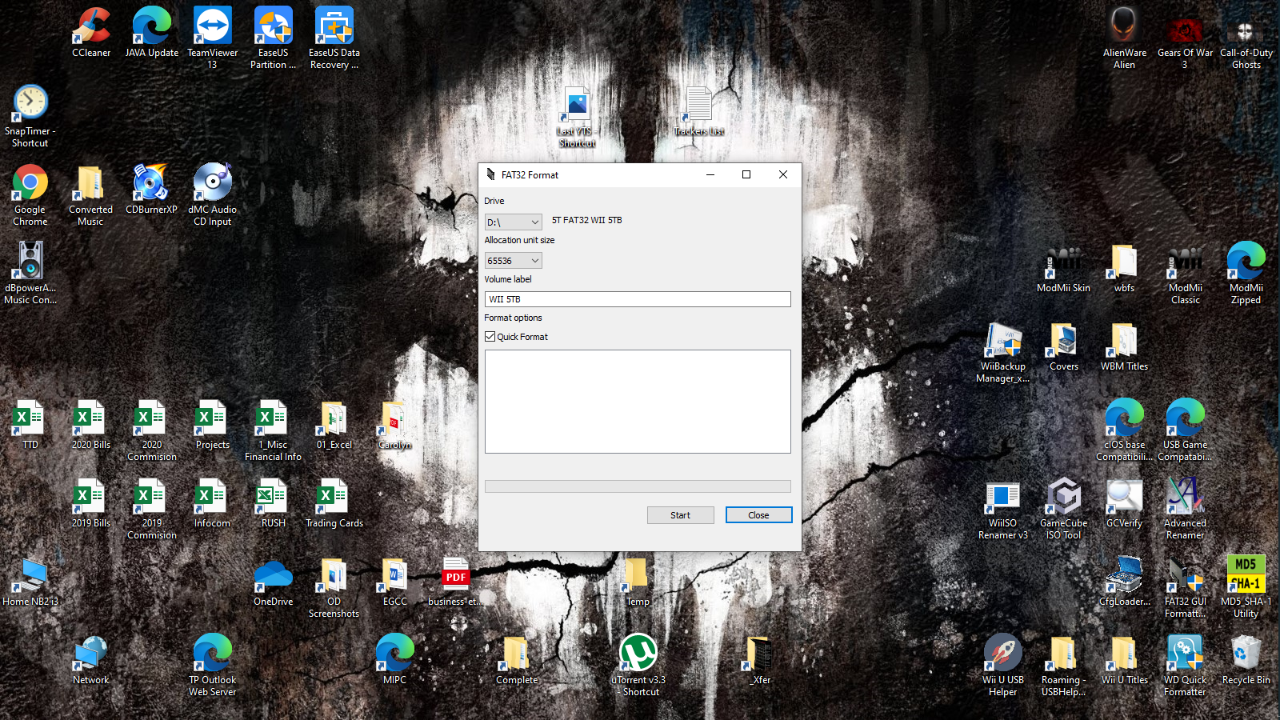Click the format progress bar
Viewport: 1280px width, 720px height.
pyautogui.click(x=638, y=486)
